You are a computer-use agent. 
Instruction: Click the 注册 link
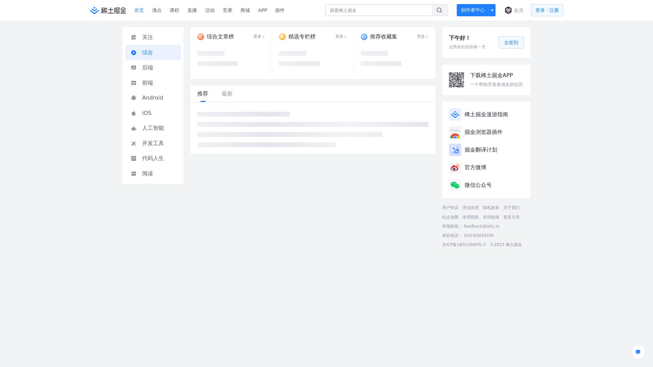(554, 10)
